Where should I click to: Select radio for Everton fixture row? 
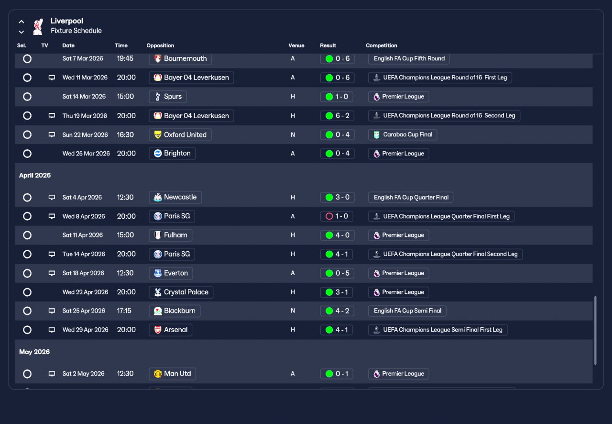coord(27,273)
